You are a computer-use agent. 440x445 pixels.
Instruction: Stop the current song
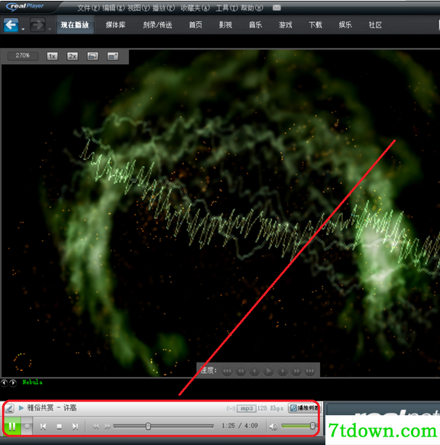click(59, 426)
